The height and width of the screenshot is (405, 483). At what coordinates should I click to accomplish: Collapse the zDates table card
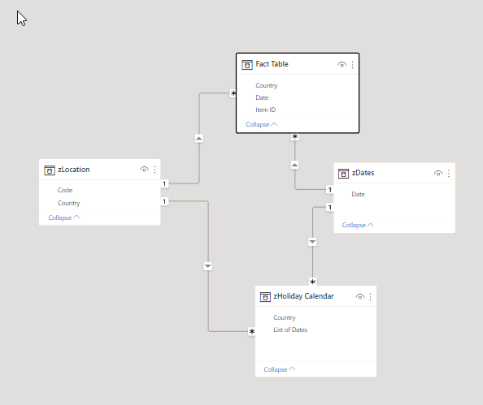click(x=358, y=225)
